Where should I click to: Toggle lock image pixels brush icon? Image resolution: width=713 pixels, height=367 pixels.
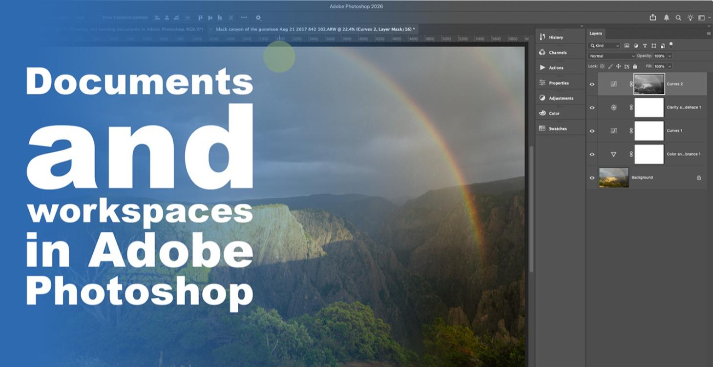[610, 66]
